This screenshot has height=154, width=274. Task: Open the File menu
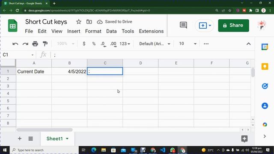(x=29, y=31)
